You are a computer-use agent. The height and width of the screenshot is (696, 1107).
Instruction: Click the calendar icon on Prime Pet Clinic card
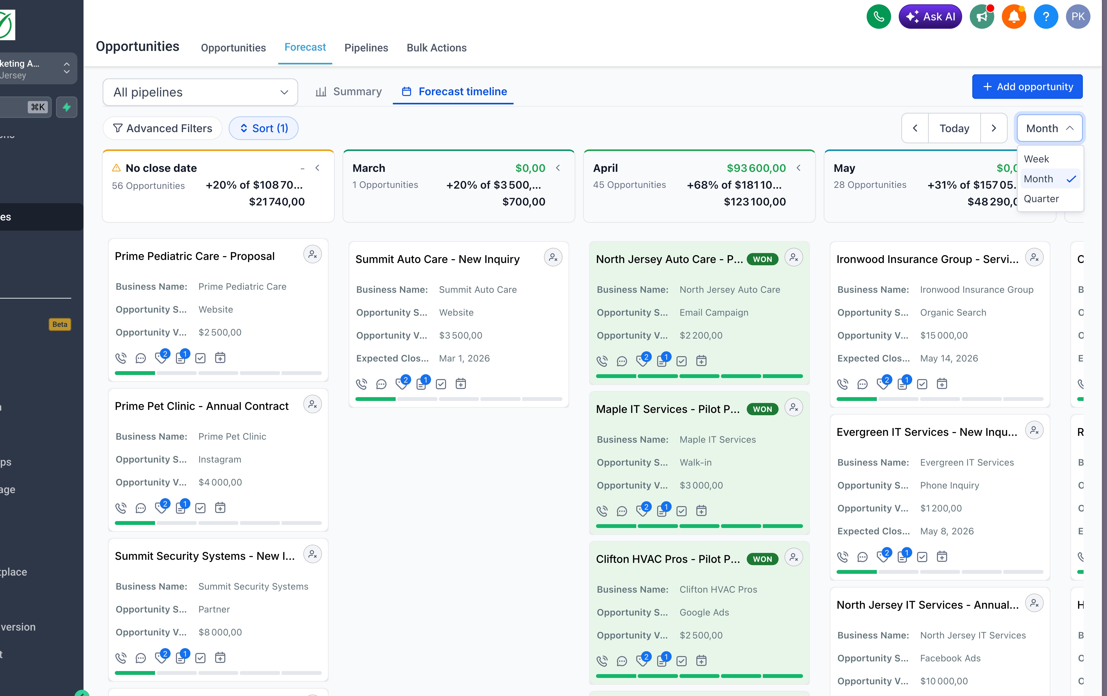[x=220, y=508]
